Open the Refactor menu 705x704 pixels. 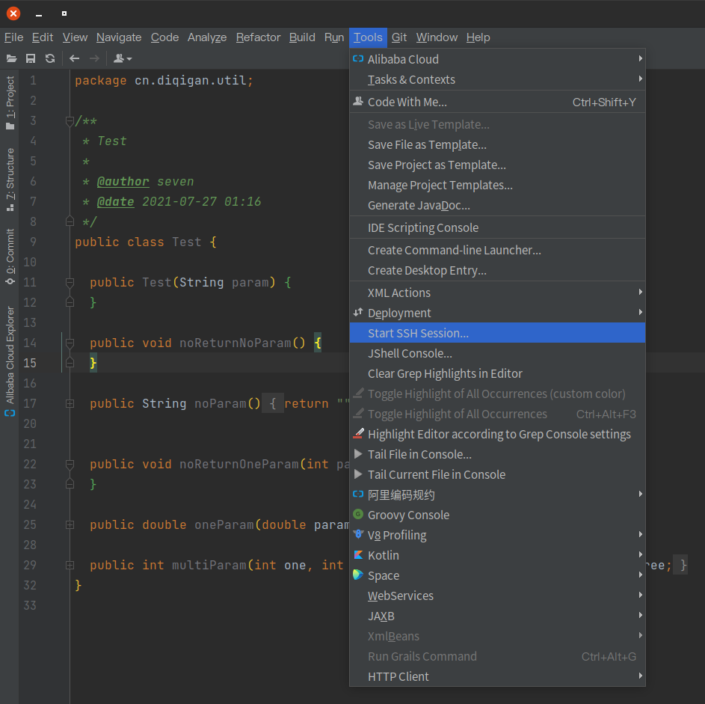[x=258, y=37]
